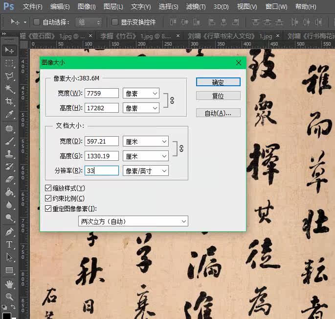Click the foreground color swatch
This screenshot has width=335, height=319.
[6, 316]
